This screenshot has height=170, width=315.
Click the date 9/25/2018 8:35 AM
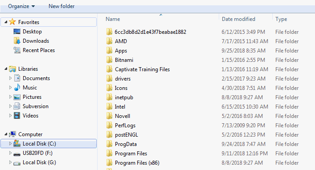click(243, 51)
